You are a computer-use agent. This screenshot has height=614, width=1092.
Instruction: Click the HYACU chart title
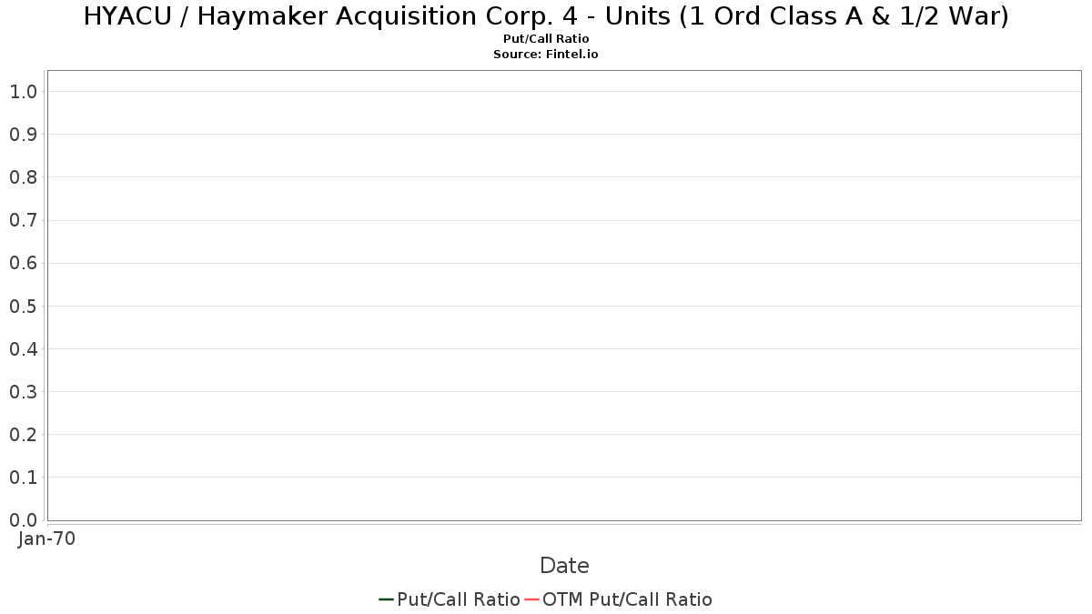click(546, 16)
